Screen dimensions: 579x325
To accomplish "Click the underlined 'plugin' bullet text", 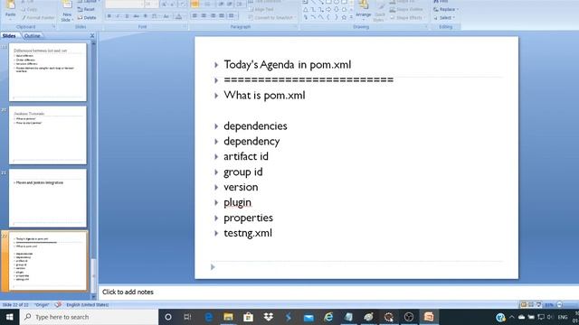I will (237, 202).
